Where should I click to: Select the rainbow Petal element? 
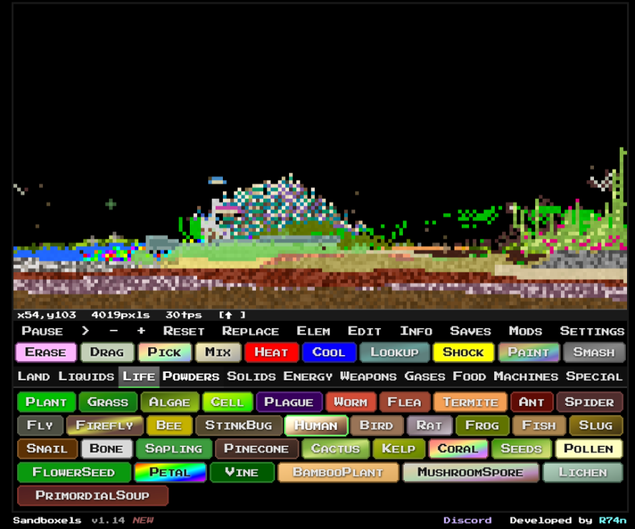pos(170,472)
